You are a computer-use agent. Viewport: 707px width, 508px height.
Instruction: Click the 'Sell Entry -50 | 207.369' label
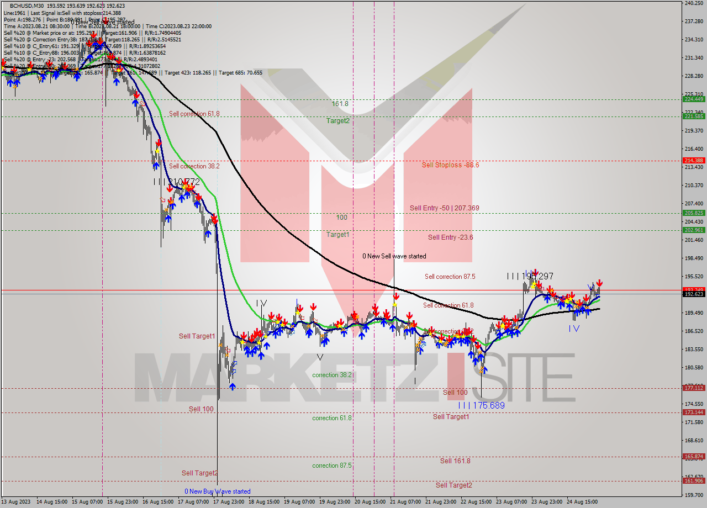pos(444,208)
